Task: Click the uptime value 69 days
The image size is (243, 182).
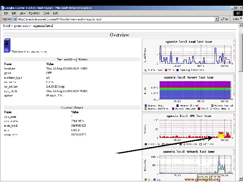Action: [54, 96]
